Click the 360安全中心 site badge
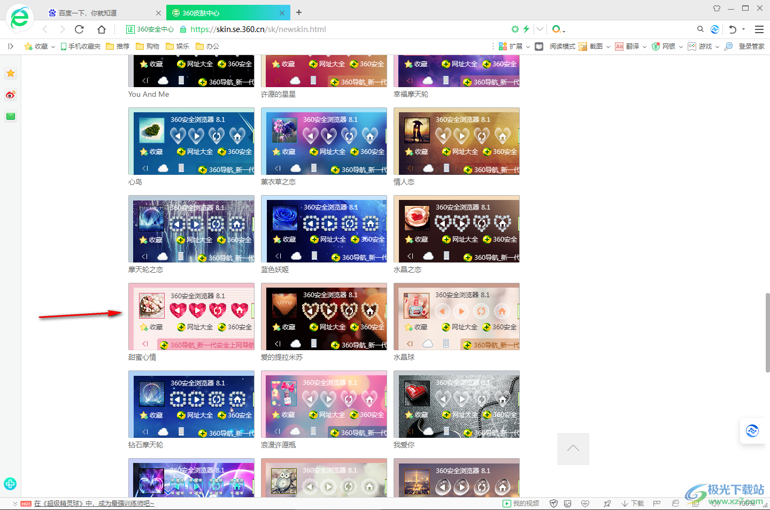770x510 pixels. point(150,29)
